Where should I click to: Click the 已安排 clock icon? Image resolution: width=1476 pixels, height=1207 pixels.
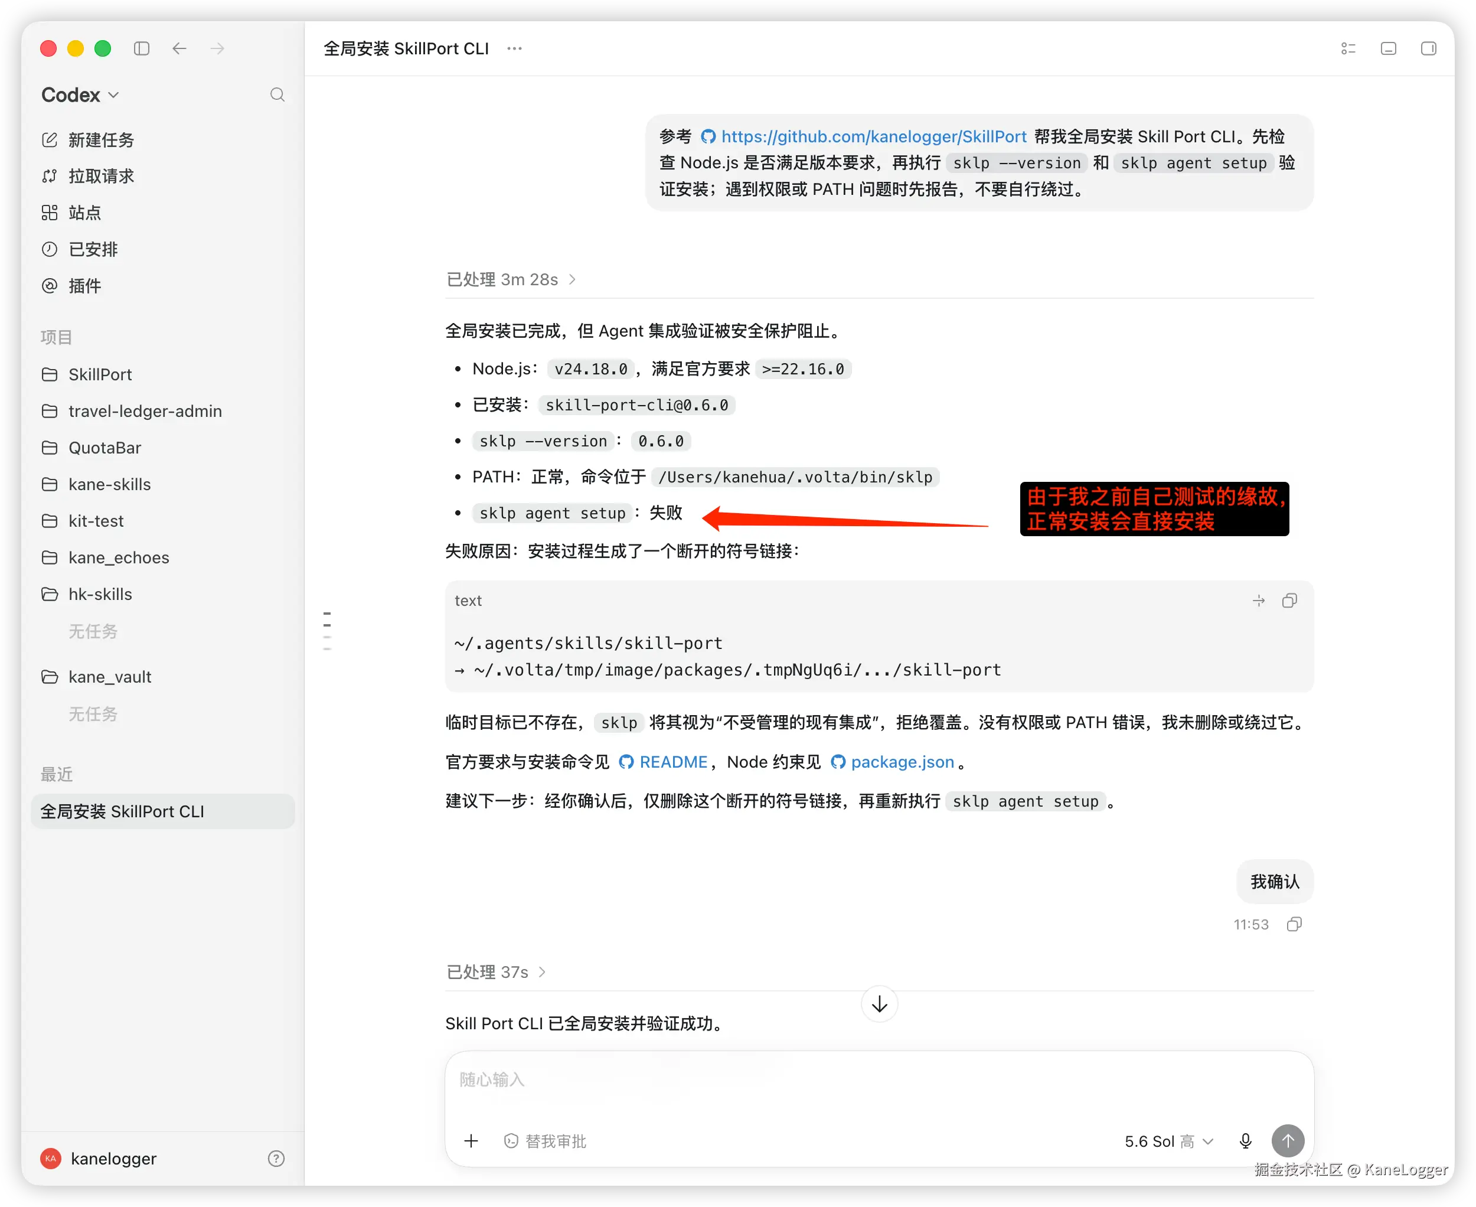tap(50, 249)
